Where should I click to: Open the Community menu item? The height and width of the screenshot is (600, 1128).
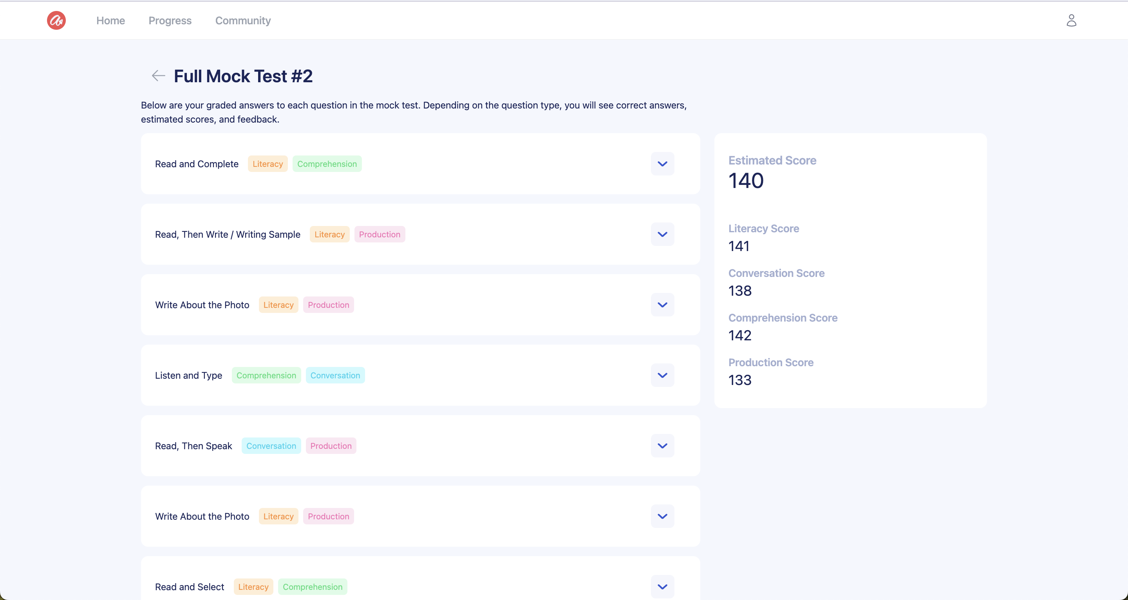pyautogui.click(x=242, y=21)
